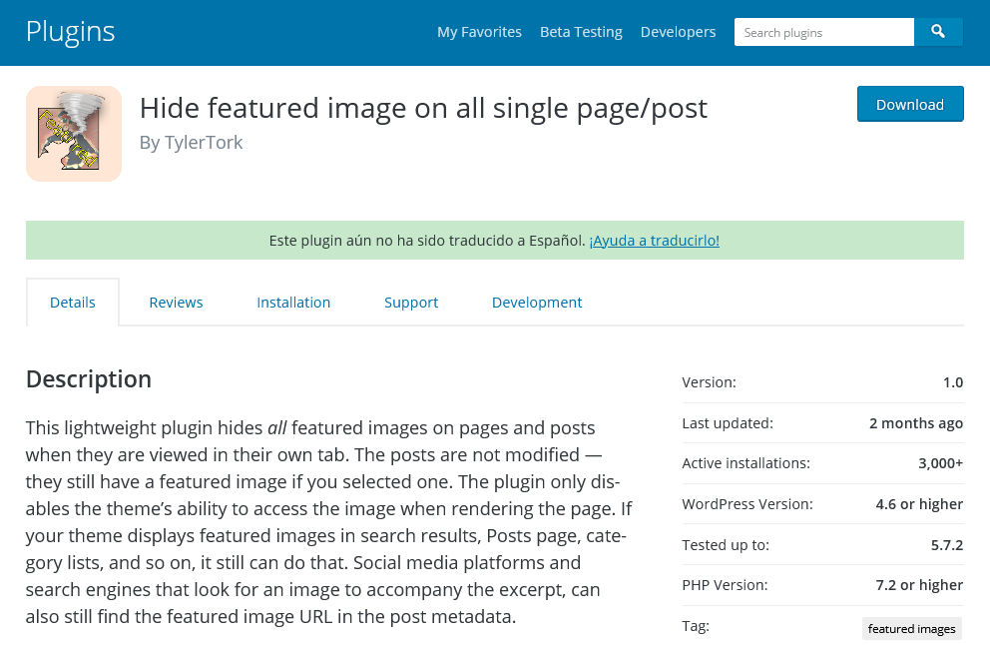The image size is (990, 645).
Task: Click the '3,000+' active installations value
Action: click(x=941, y=463)
